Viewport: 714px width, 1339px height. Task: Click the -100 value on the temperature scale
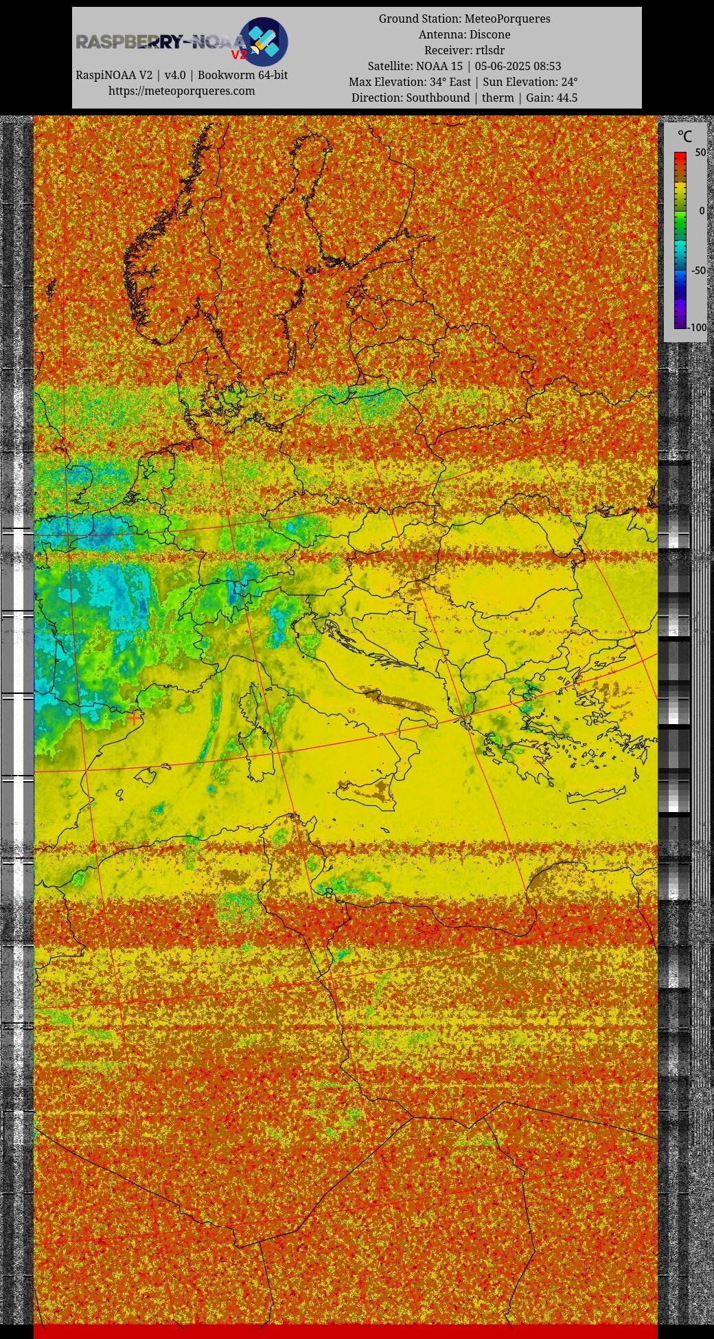coord(697,328)
